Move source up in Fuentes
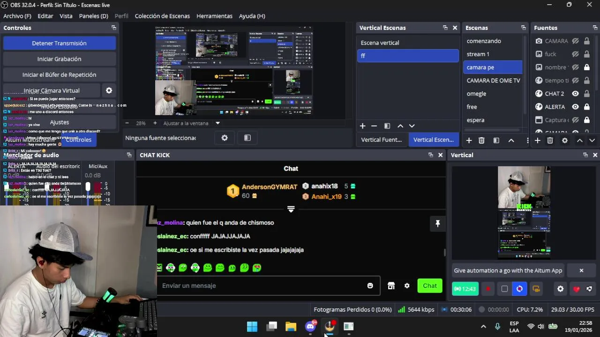Image resolution: width=600 pixels, height=337 pixels. (580, 140)
